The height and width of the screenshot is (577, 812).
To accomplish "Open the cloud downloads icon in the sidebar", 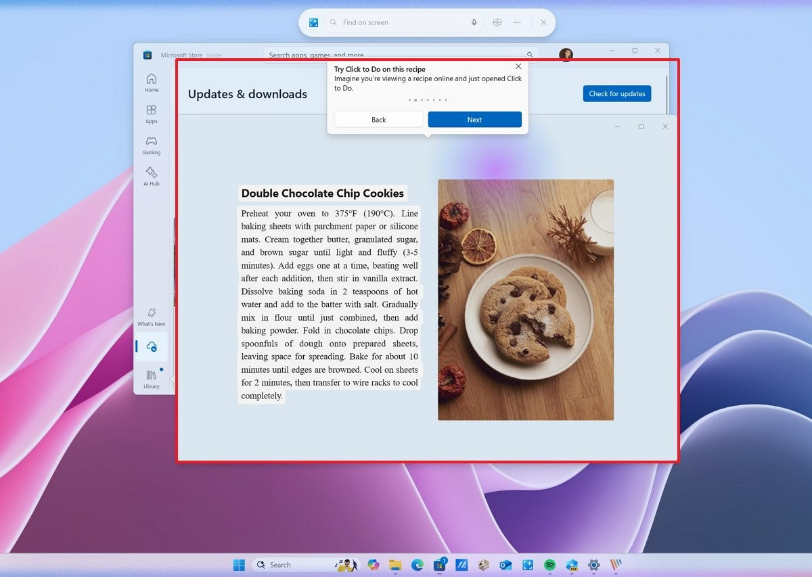I will pyautogui.click(x=152, y=346).
